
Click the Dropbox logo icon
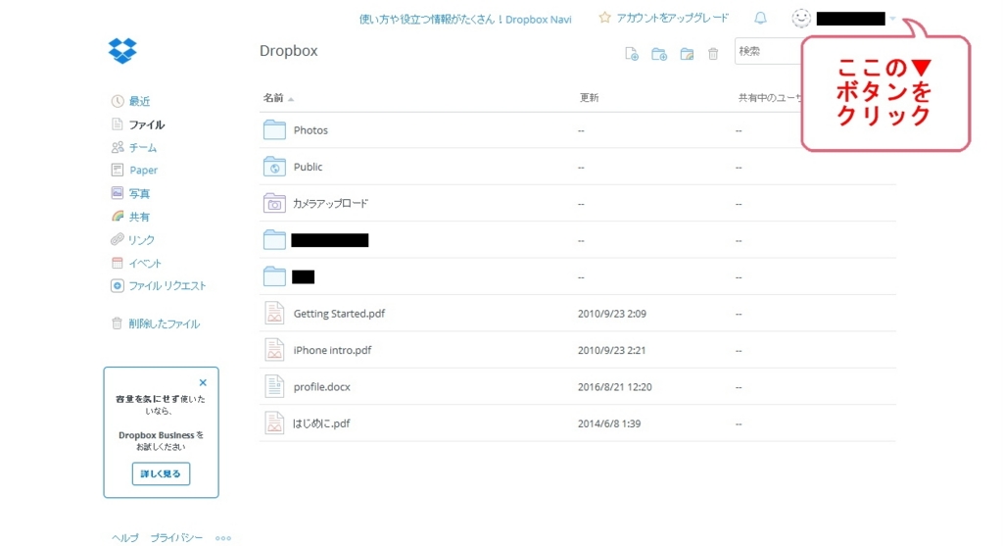(122, 51)
